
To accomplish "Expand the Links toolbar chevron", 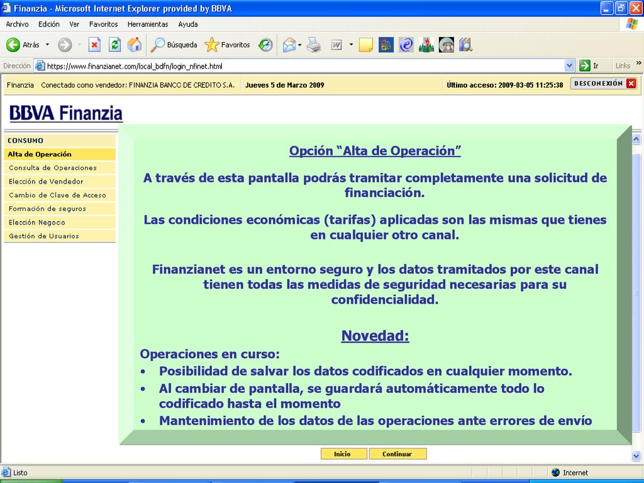I will [639, 64].
